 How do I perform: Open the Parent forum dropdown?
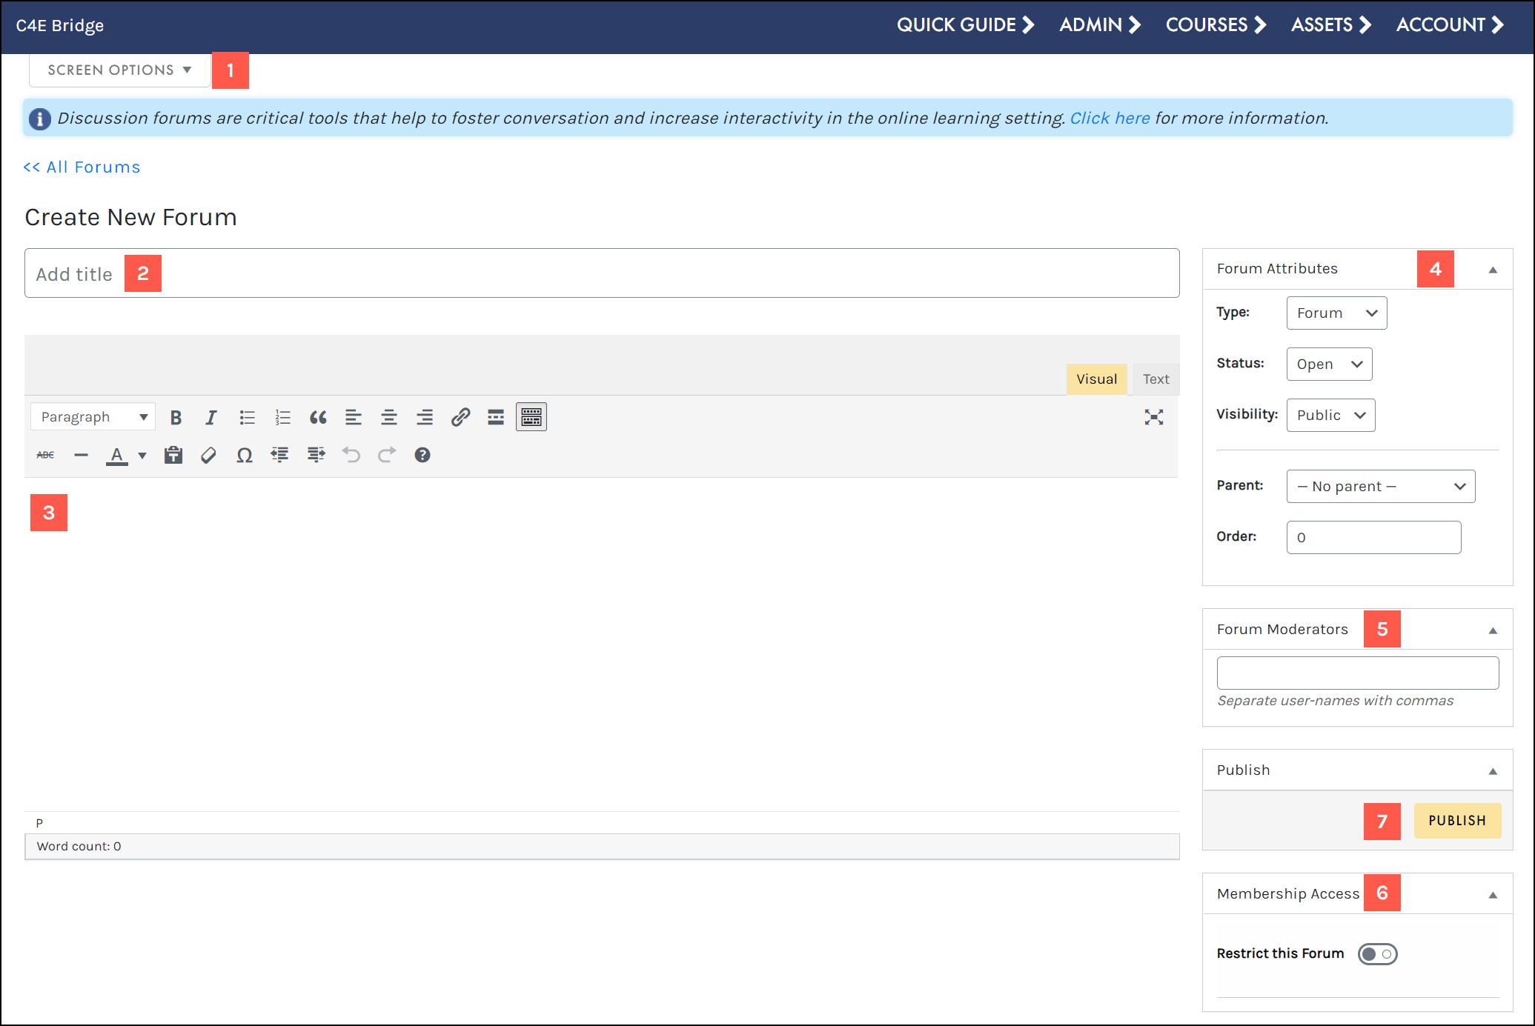tap(1381, 487)
